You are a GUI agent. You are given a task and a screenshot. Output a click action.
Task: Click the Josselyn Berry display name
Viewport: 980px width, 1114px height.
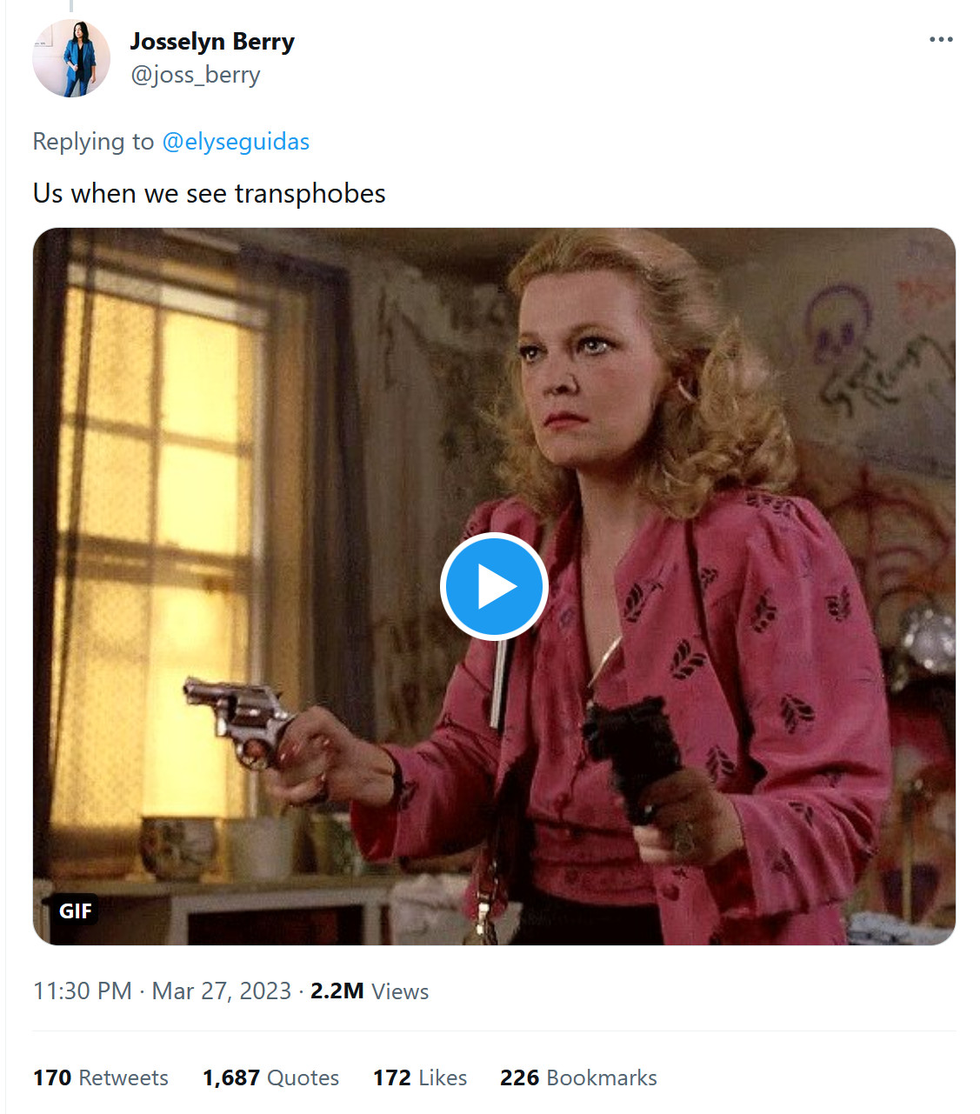[x=212, y=42]
